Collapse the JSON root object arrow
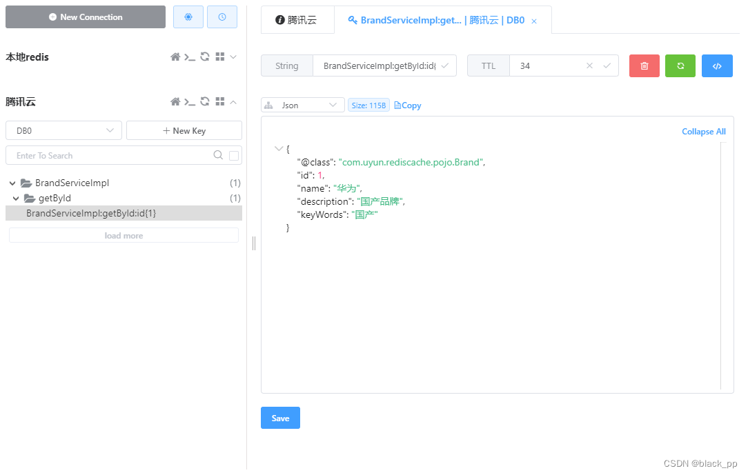The height and width of the screenshot is (475, 748). (279, 149)
